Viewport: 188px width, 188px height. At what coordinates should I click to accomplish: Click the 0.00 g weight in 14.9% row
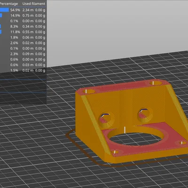[40, 16]
